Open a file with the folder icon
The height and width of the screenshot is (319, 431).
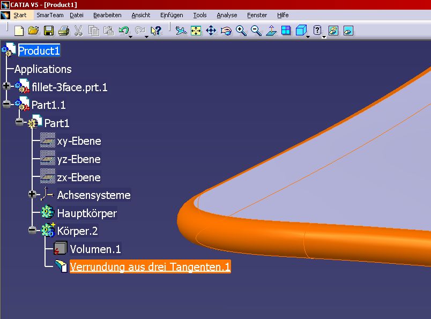[x=34, y=30]
